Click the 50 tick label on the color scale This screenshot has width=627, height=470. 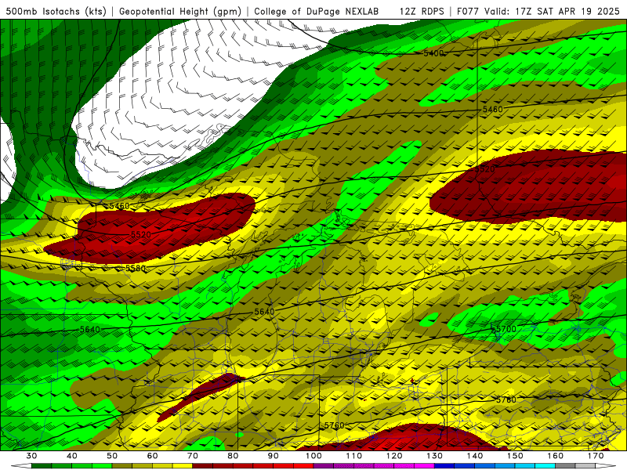(112, 456)
